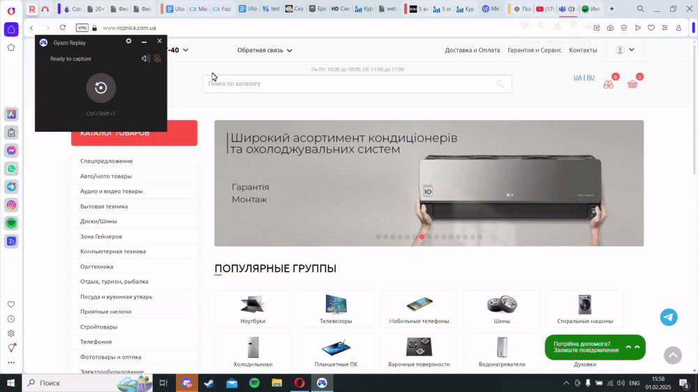Open Messenger in Opera sidebar
Screen dimensions: 698x392
(11, 151)
